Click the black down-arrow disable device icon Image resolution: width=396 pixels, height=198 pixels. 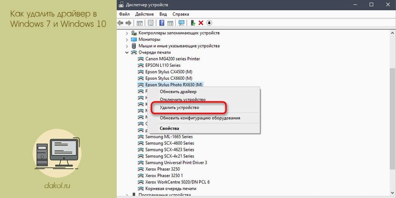click(x=209, y=23)
